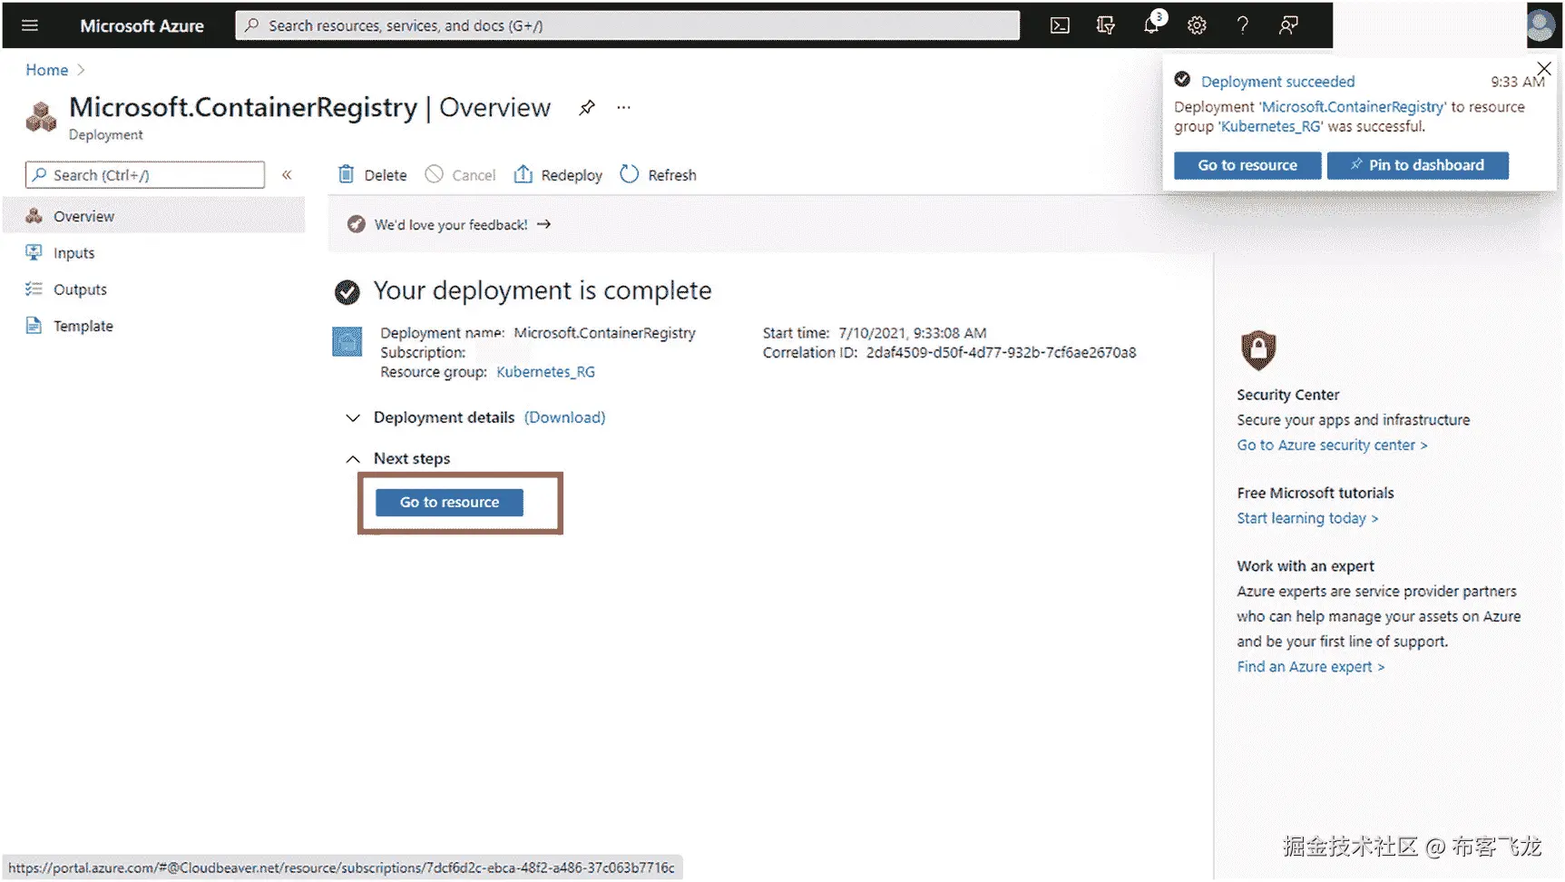1565x882 pixels.
Task: Open the more options ellipsis beside Overview
Action: pyautogui.click(x=623, y=107)
